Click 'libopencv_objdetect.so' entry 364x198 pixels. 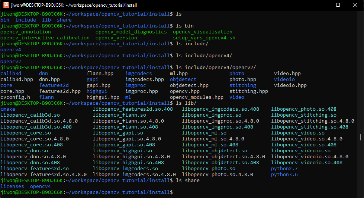point(215,151)
